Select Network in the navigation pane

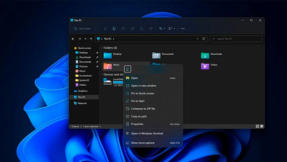tap(80, 103)
